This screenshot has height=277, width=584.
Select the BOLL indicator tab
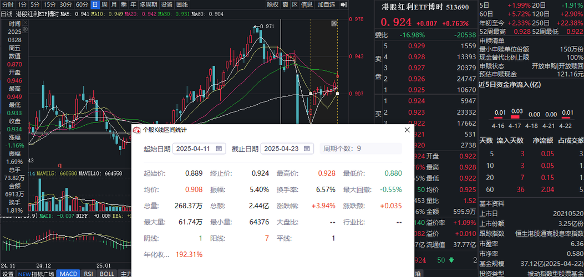pos(107,274)
